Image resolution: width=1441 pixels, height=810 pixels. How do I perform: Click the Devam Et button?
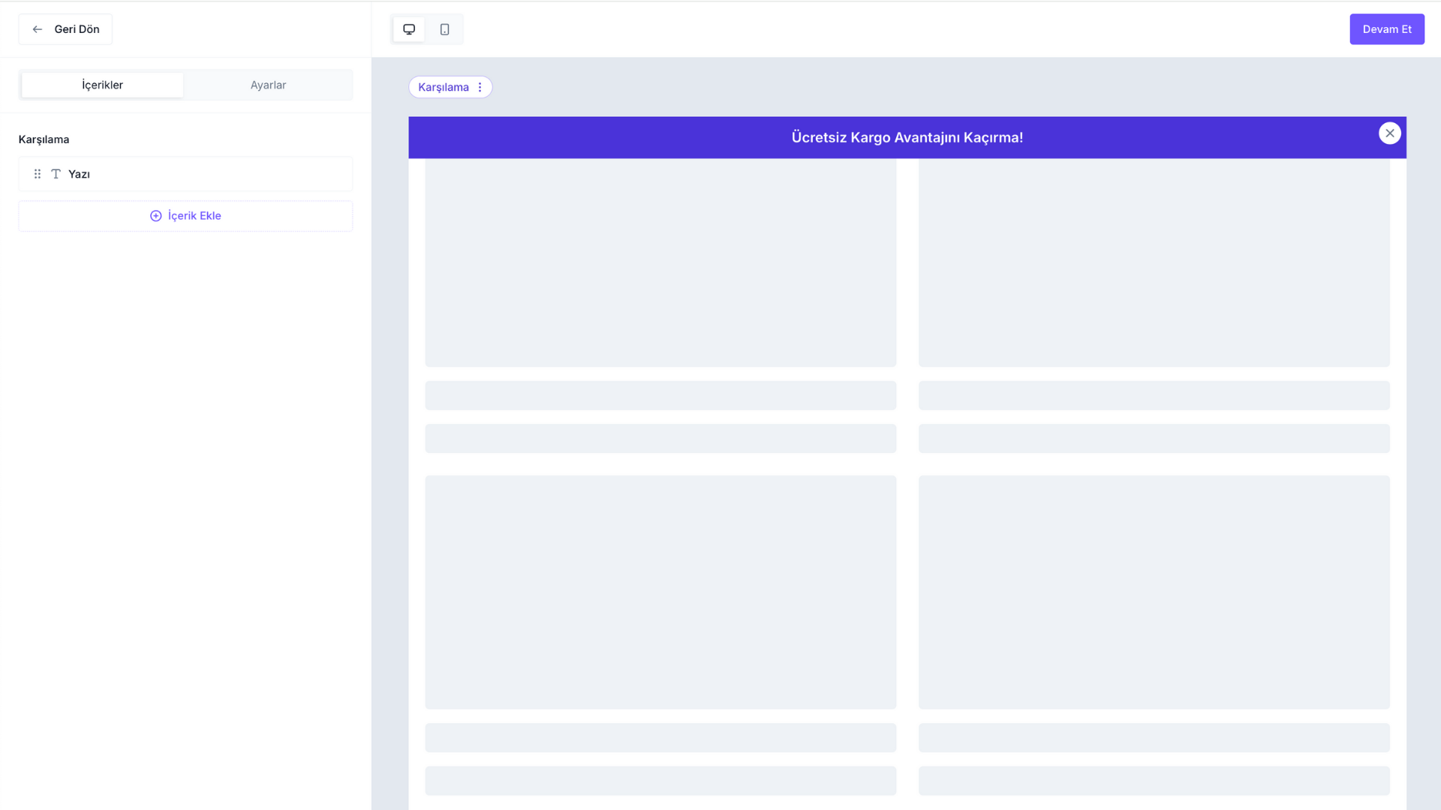coord(1387,29)
